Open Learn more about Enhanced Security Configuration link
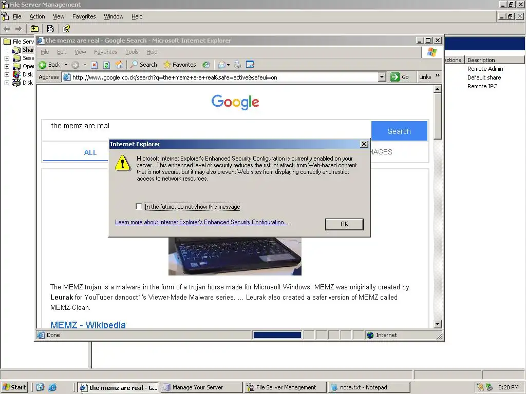Image resolution: width=526 pixels, height=394 pixels. 201,222
